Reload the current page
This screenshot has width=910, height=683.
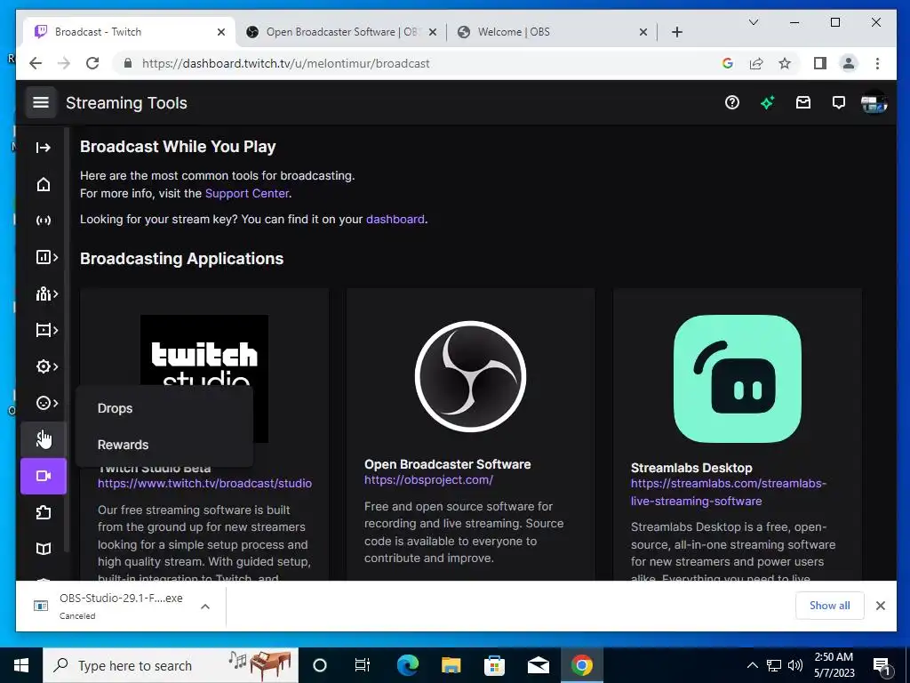pyautogui.click(x=92, y=63)
